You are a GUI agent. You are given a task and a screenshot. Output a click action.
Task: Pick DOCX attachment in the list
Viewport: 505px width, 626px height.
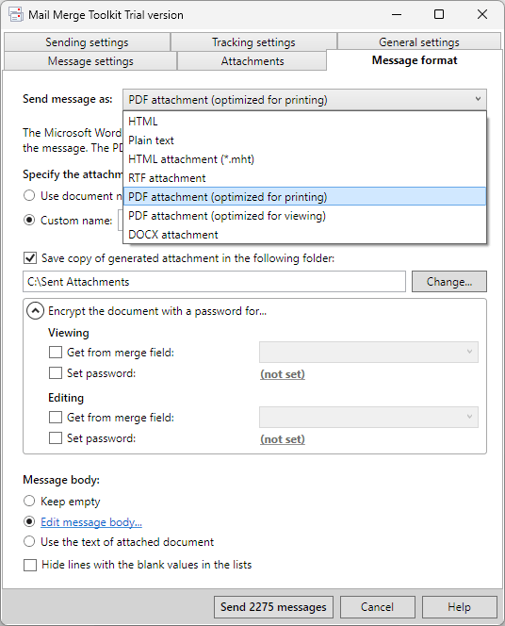pyautogui.click(x=304, y=235)
